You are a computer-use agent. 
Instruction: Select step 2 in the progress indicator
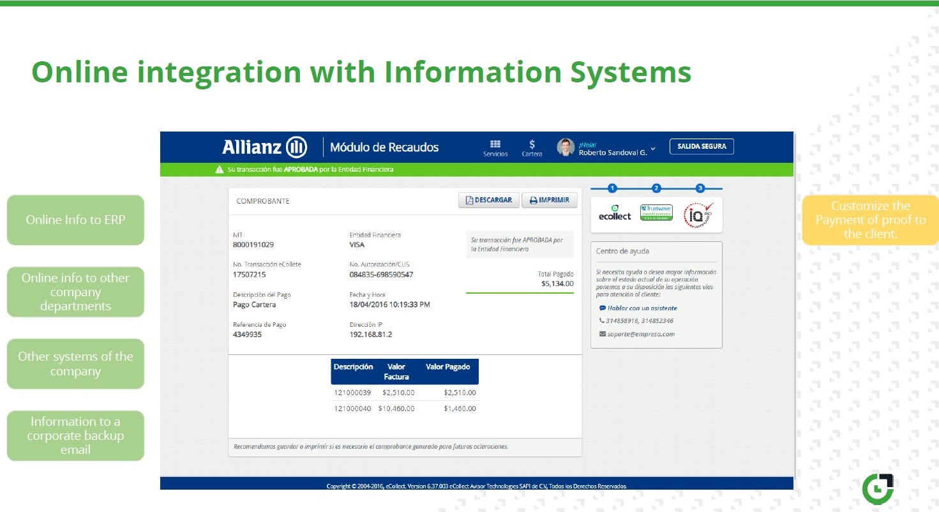click(x=656, y=188)
